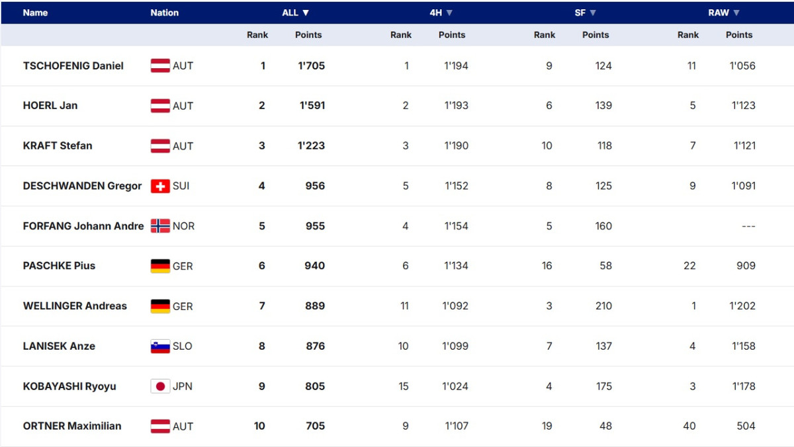Image resolution: width=794 pixels, height=447 pixels.
Task: Sort standings by SF arrow
Action: tap(593, 13)
